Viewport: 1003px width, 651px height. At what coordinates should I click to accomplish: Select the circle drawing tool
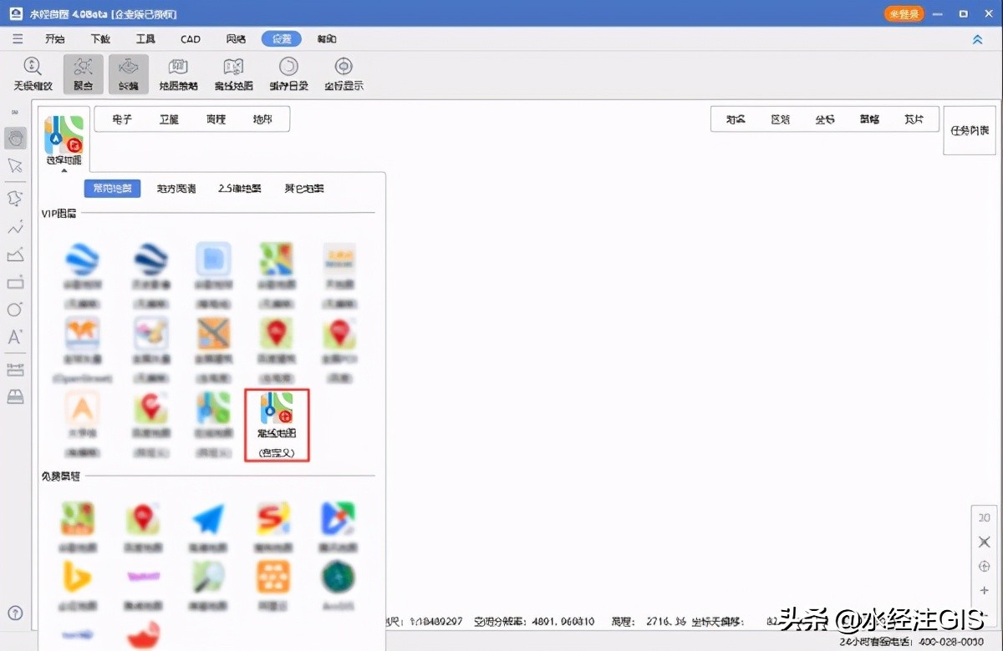click(x=15, y=309)
